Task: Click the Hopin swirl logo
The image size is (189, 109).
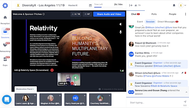Action: [5, 5]
